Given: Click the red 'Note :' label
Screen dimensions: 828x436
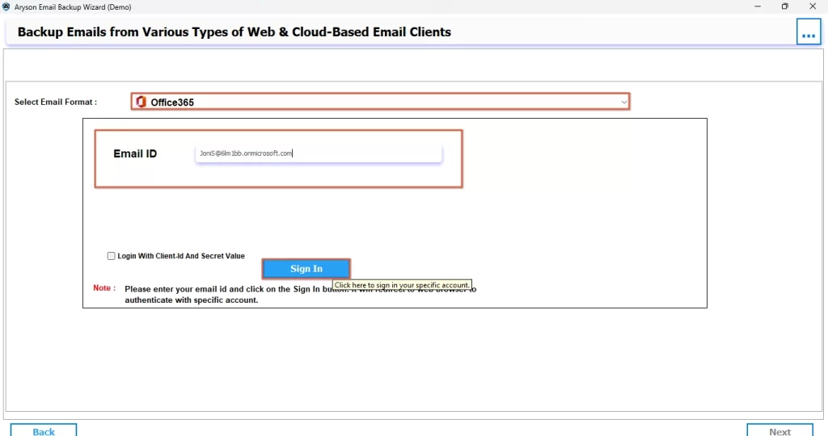Looking at the screenshot, I should (x=104, y=288).
